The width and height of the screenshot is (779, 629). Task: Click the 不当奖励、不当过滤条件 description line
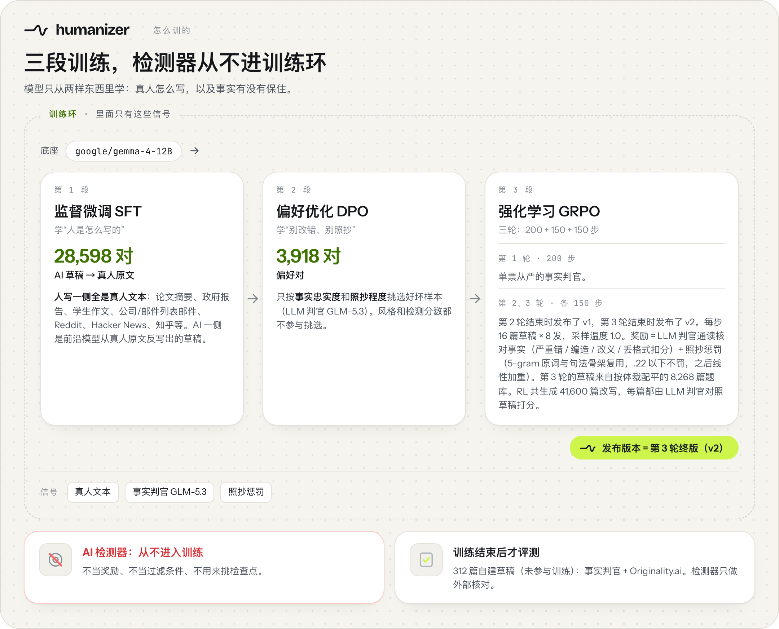174,571
